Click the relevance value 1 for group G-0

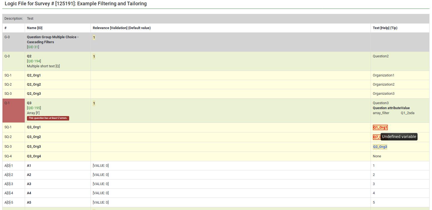point(94,37)
